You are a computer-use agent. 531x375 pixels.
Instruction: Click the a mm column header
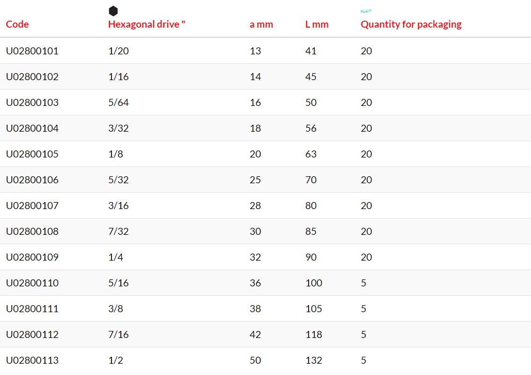click(x=261, y=24)
